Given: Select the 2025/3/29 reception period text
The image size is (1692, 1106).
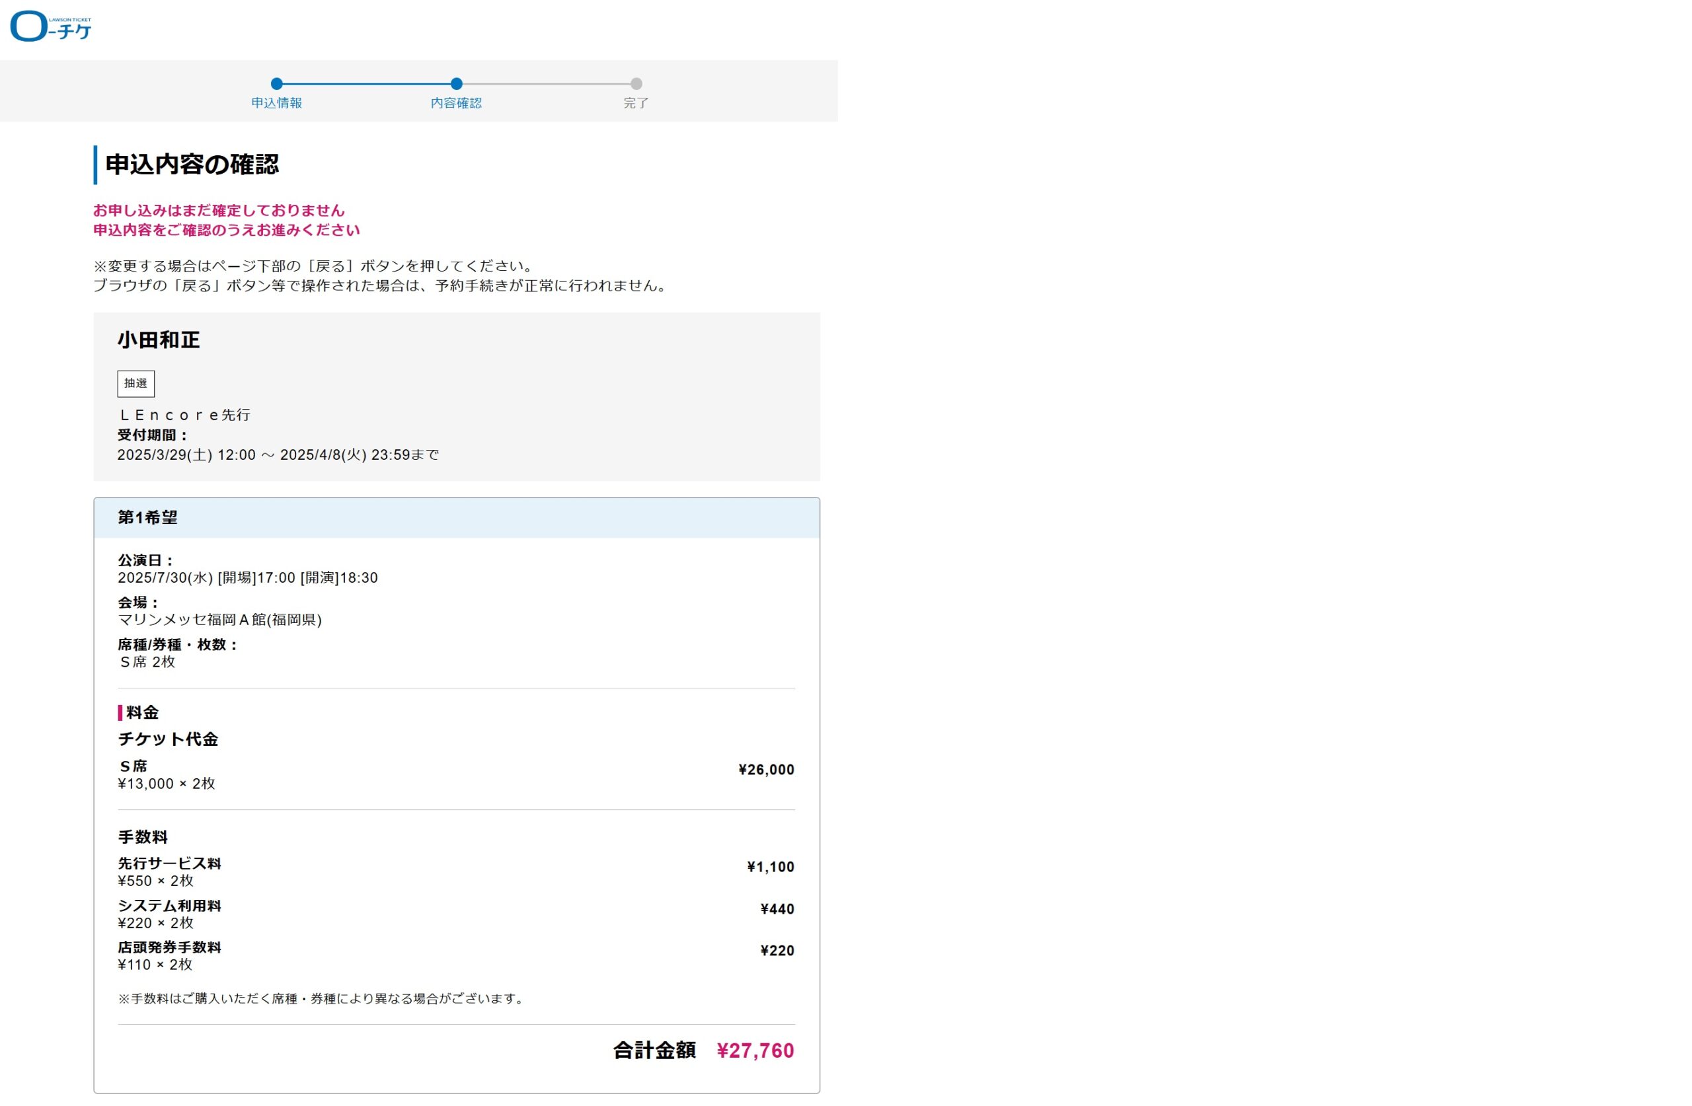Looking at the screenshot, I should point(278,455).
